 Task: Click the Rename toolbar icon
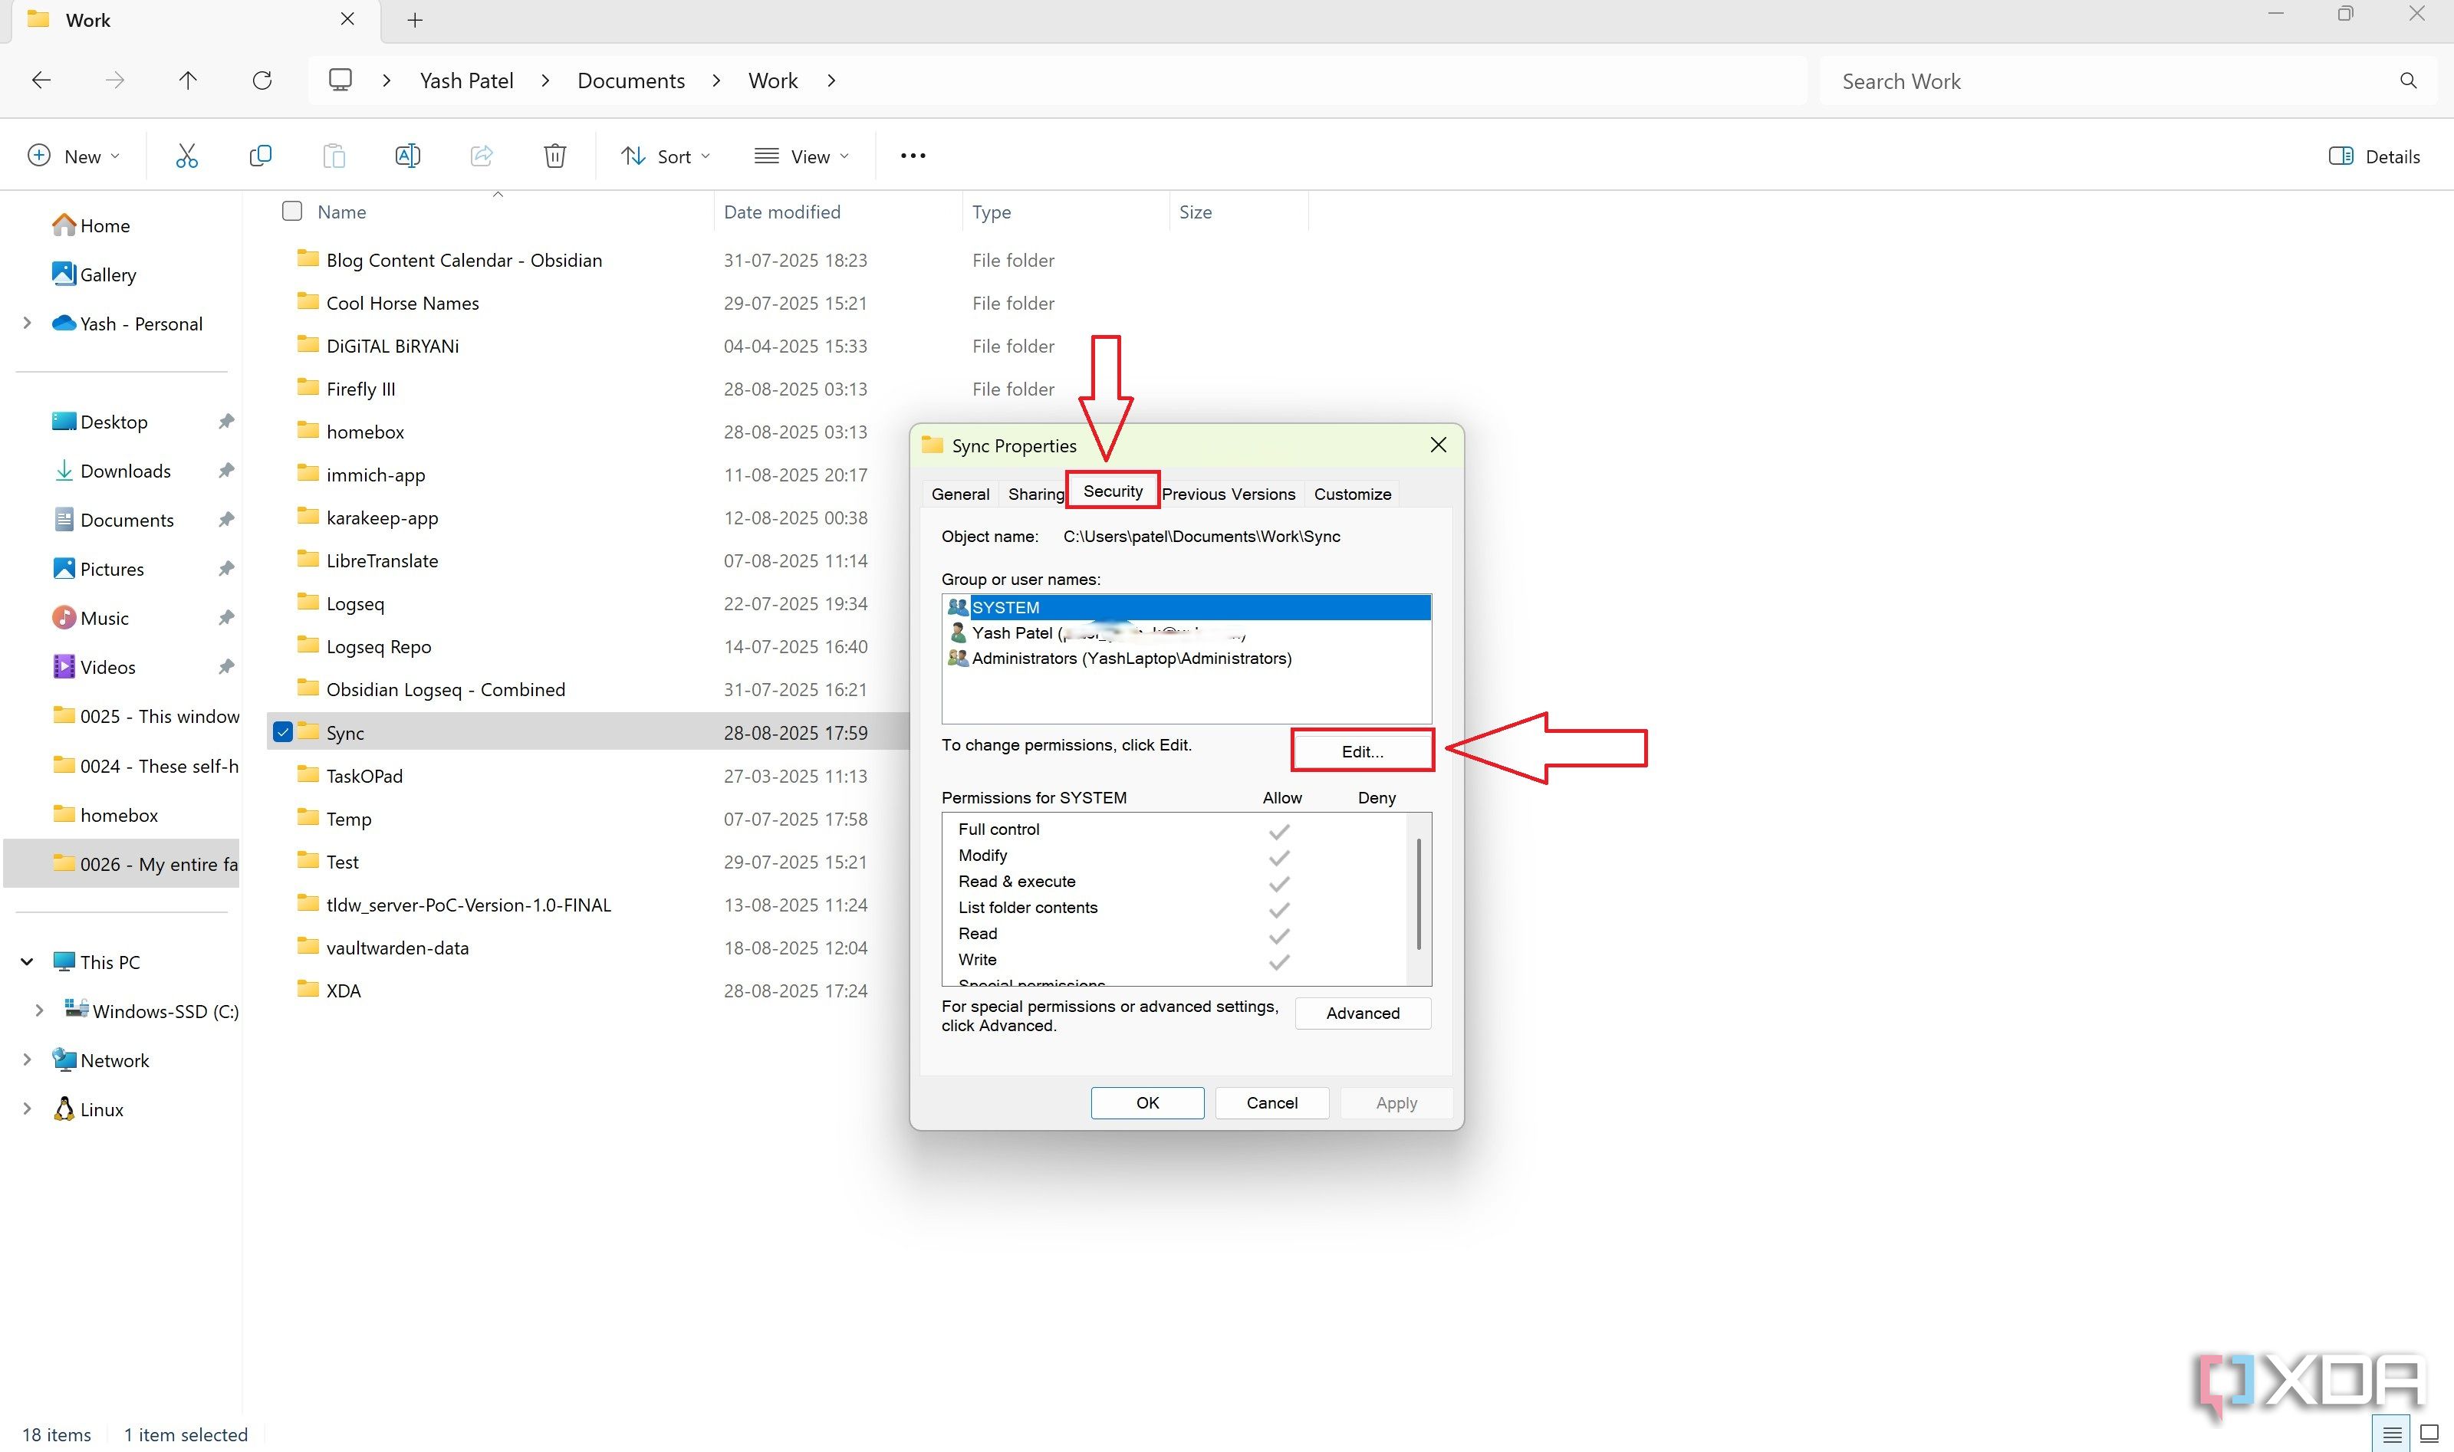click(408, 155)
